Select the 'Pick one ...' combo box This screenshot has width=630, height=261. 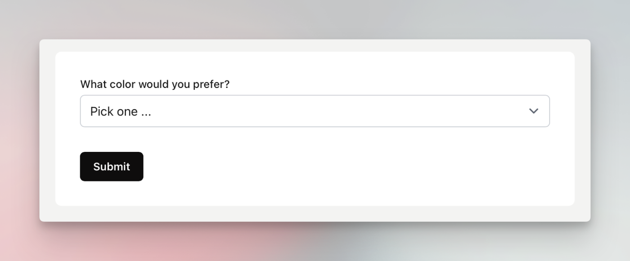[x=315, y=111]
